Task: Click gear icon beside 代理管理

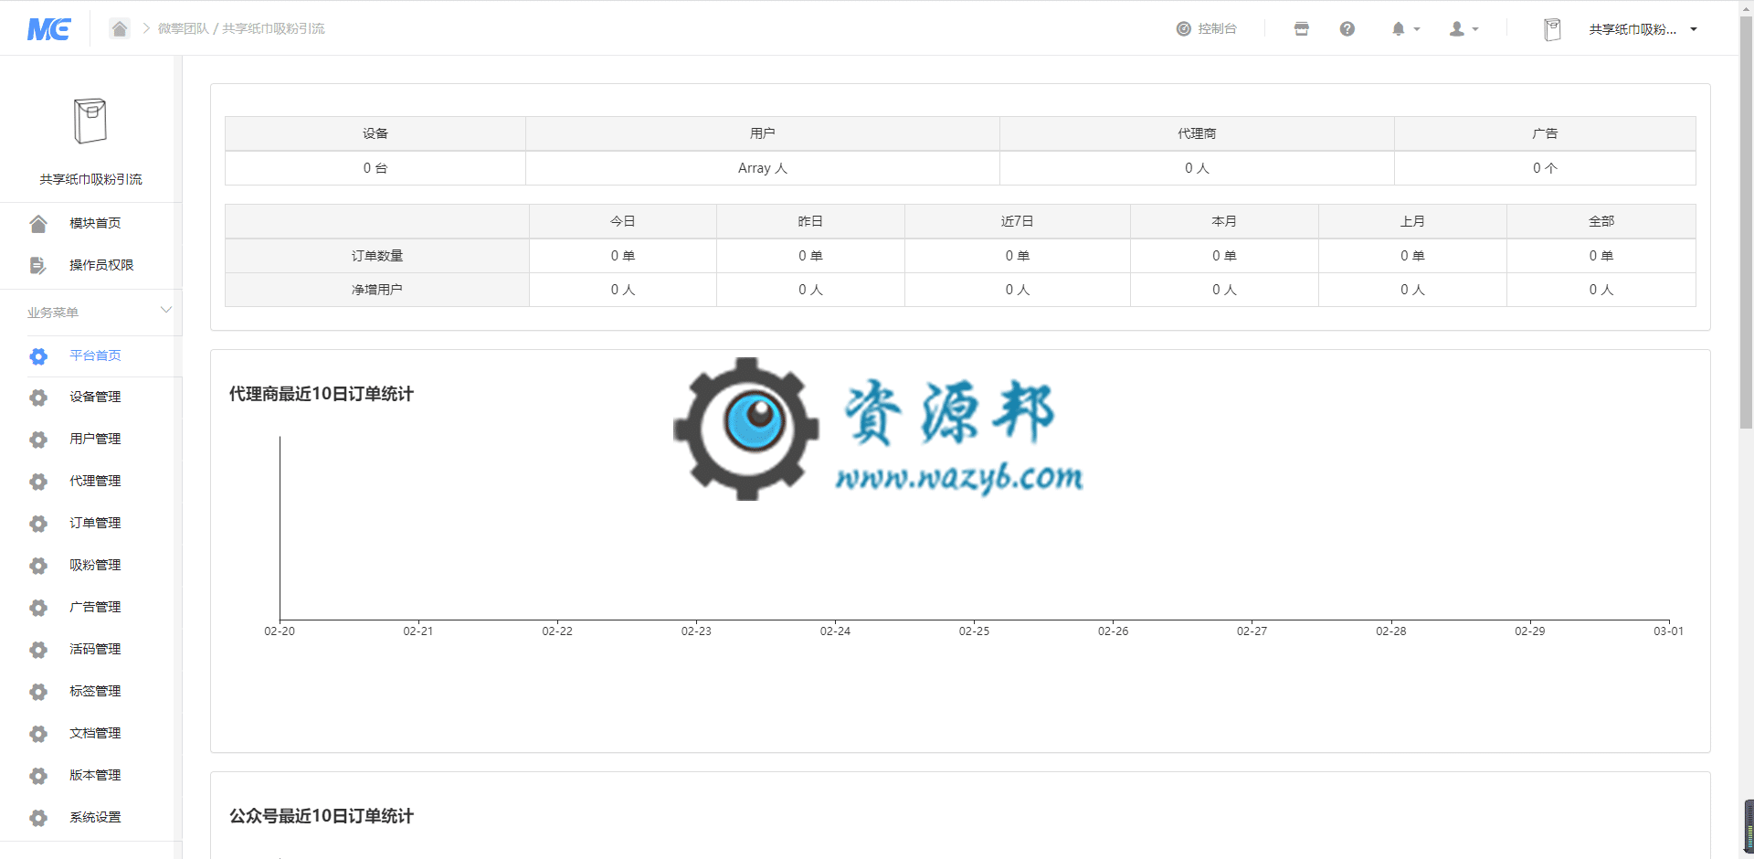Action: [x=38, y=482]
